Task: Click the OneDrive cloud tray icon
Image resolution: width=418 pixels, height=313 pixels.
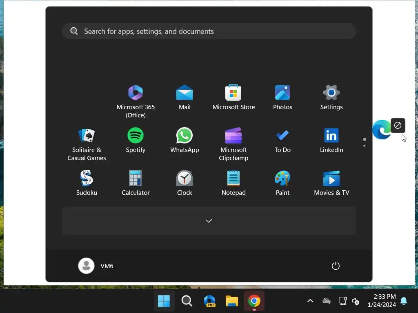Action: (326, 301)
